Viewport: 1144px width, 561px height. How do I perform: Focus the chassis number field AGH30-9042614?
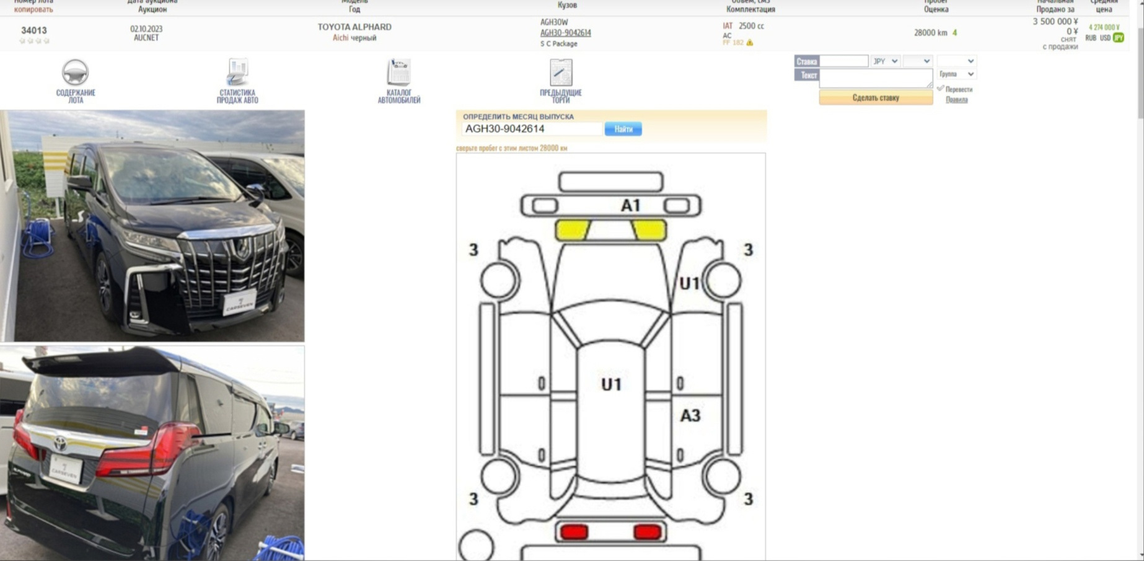click(532, 129)
